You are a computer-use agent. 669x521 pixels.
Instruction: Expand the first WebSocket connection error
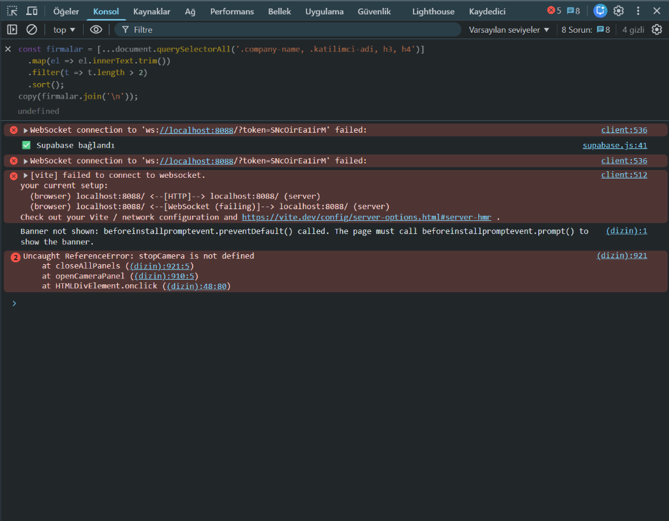click(x=25, y=130)
